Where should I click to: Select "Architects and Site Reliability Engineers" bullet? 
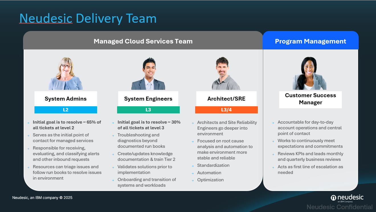tap(227, 128)
